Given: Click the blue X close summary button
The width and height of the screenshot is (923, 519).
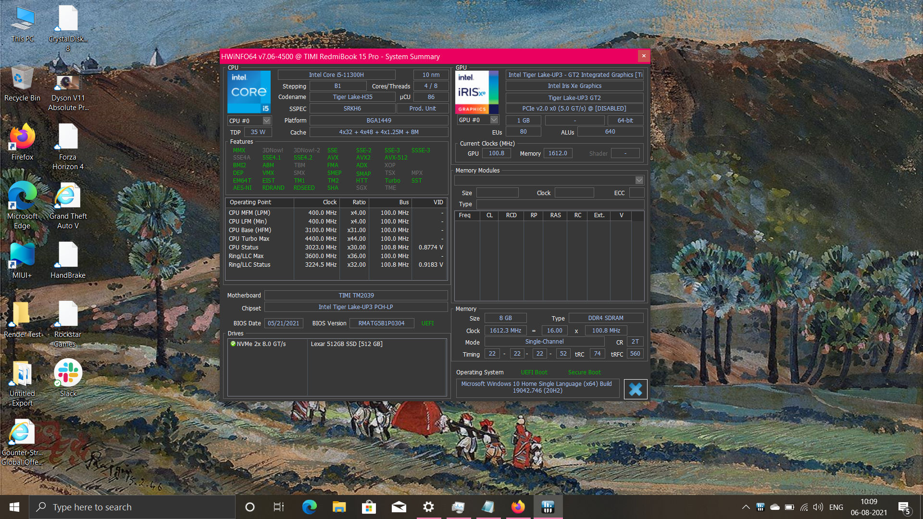Looking at the screenshot, I should [x=636, y=389].
